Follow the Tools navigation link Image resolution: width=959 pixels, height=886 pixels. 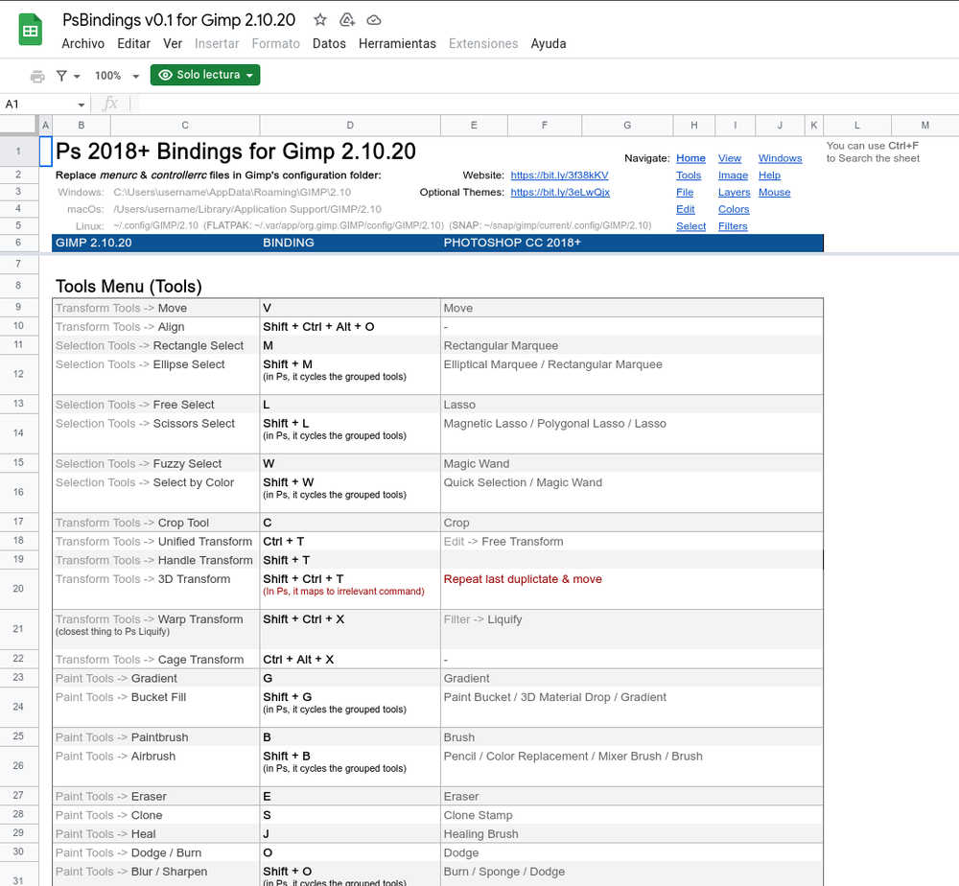tap(689, 175)
